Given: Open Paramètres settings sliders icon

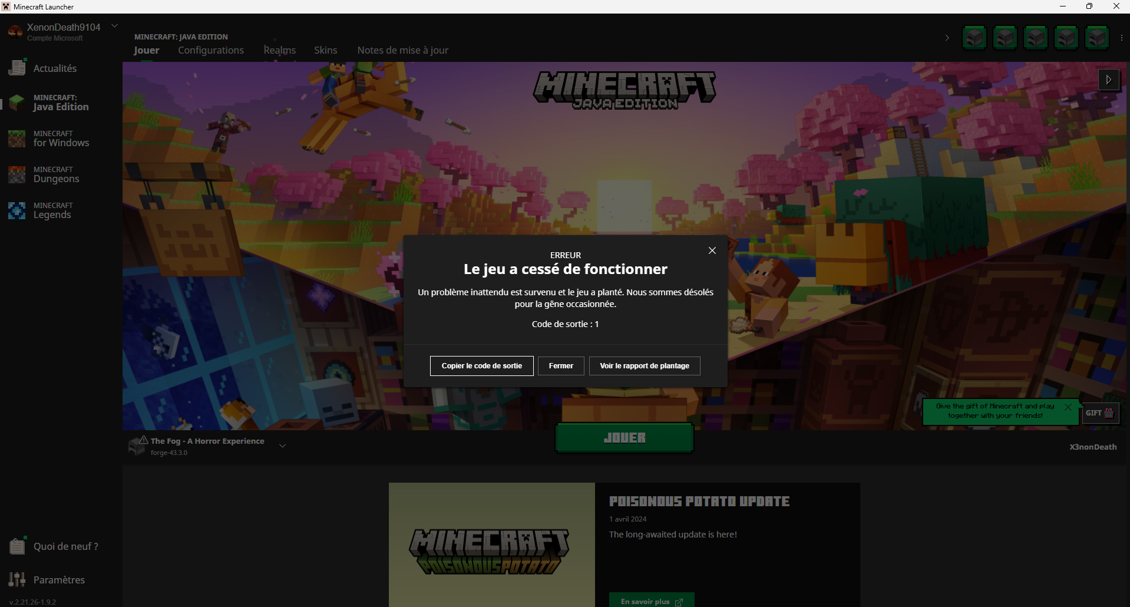Looking at the screenshot, I should coord(17,579).
